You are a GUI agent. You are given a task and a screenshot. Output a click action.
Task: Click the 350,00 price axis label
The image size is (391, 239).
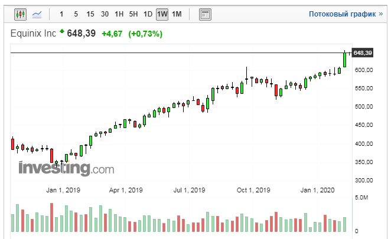(x=364, y=162)
